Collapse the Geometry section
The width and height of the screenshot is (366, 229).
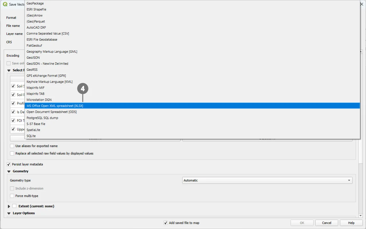click(x=9, y=171)
